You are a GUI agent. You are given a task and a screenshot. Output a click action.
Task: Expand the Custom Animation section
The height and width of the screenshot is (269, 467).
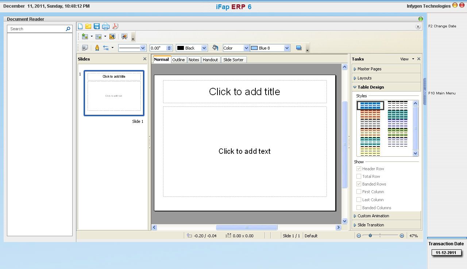tap(386, 216)
